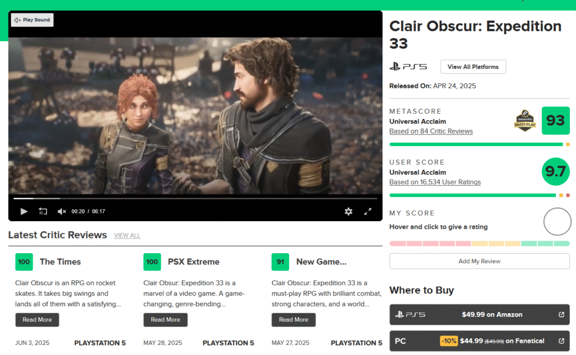Open Based on 84 Critic Reviews link
The height and width of the screenshot is (355, 576).
pos(431,131)
